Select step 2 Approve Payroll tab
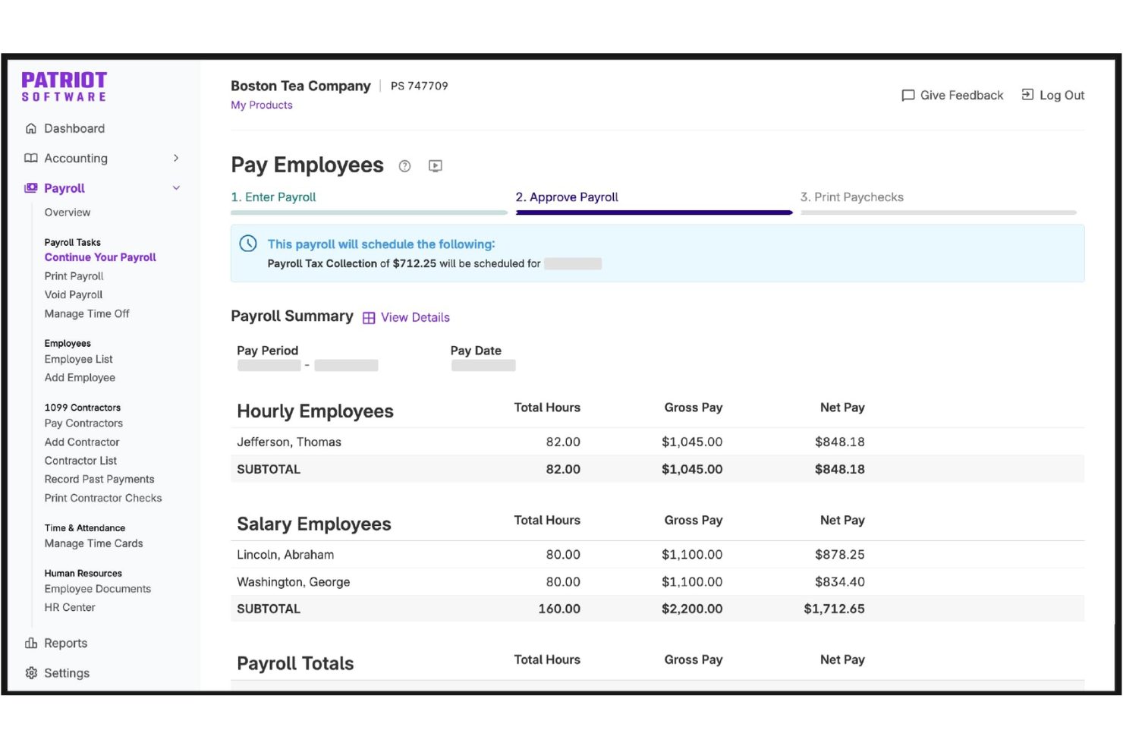This screenshot has height=749, width=1123. (567, 197)
